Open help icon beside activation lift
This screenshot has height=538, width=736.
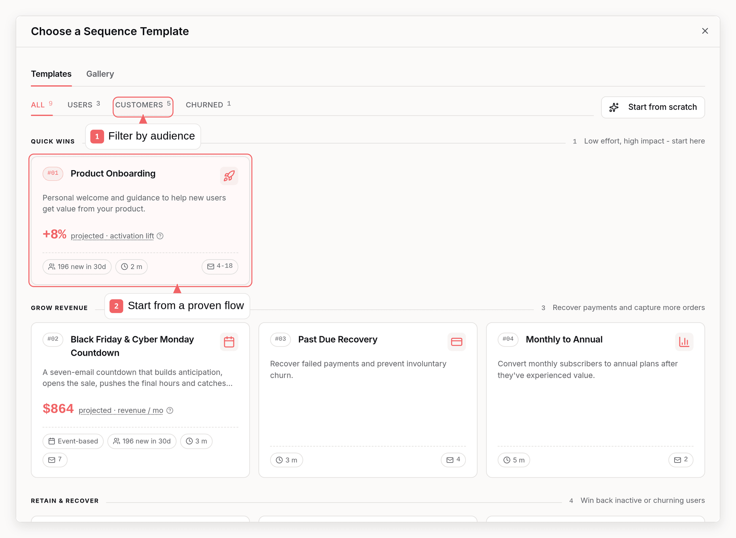(x=160, y=236)
